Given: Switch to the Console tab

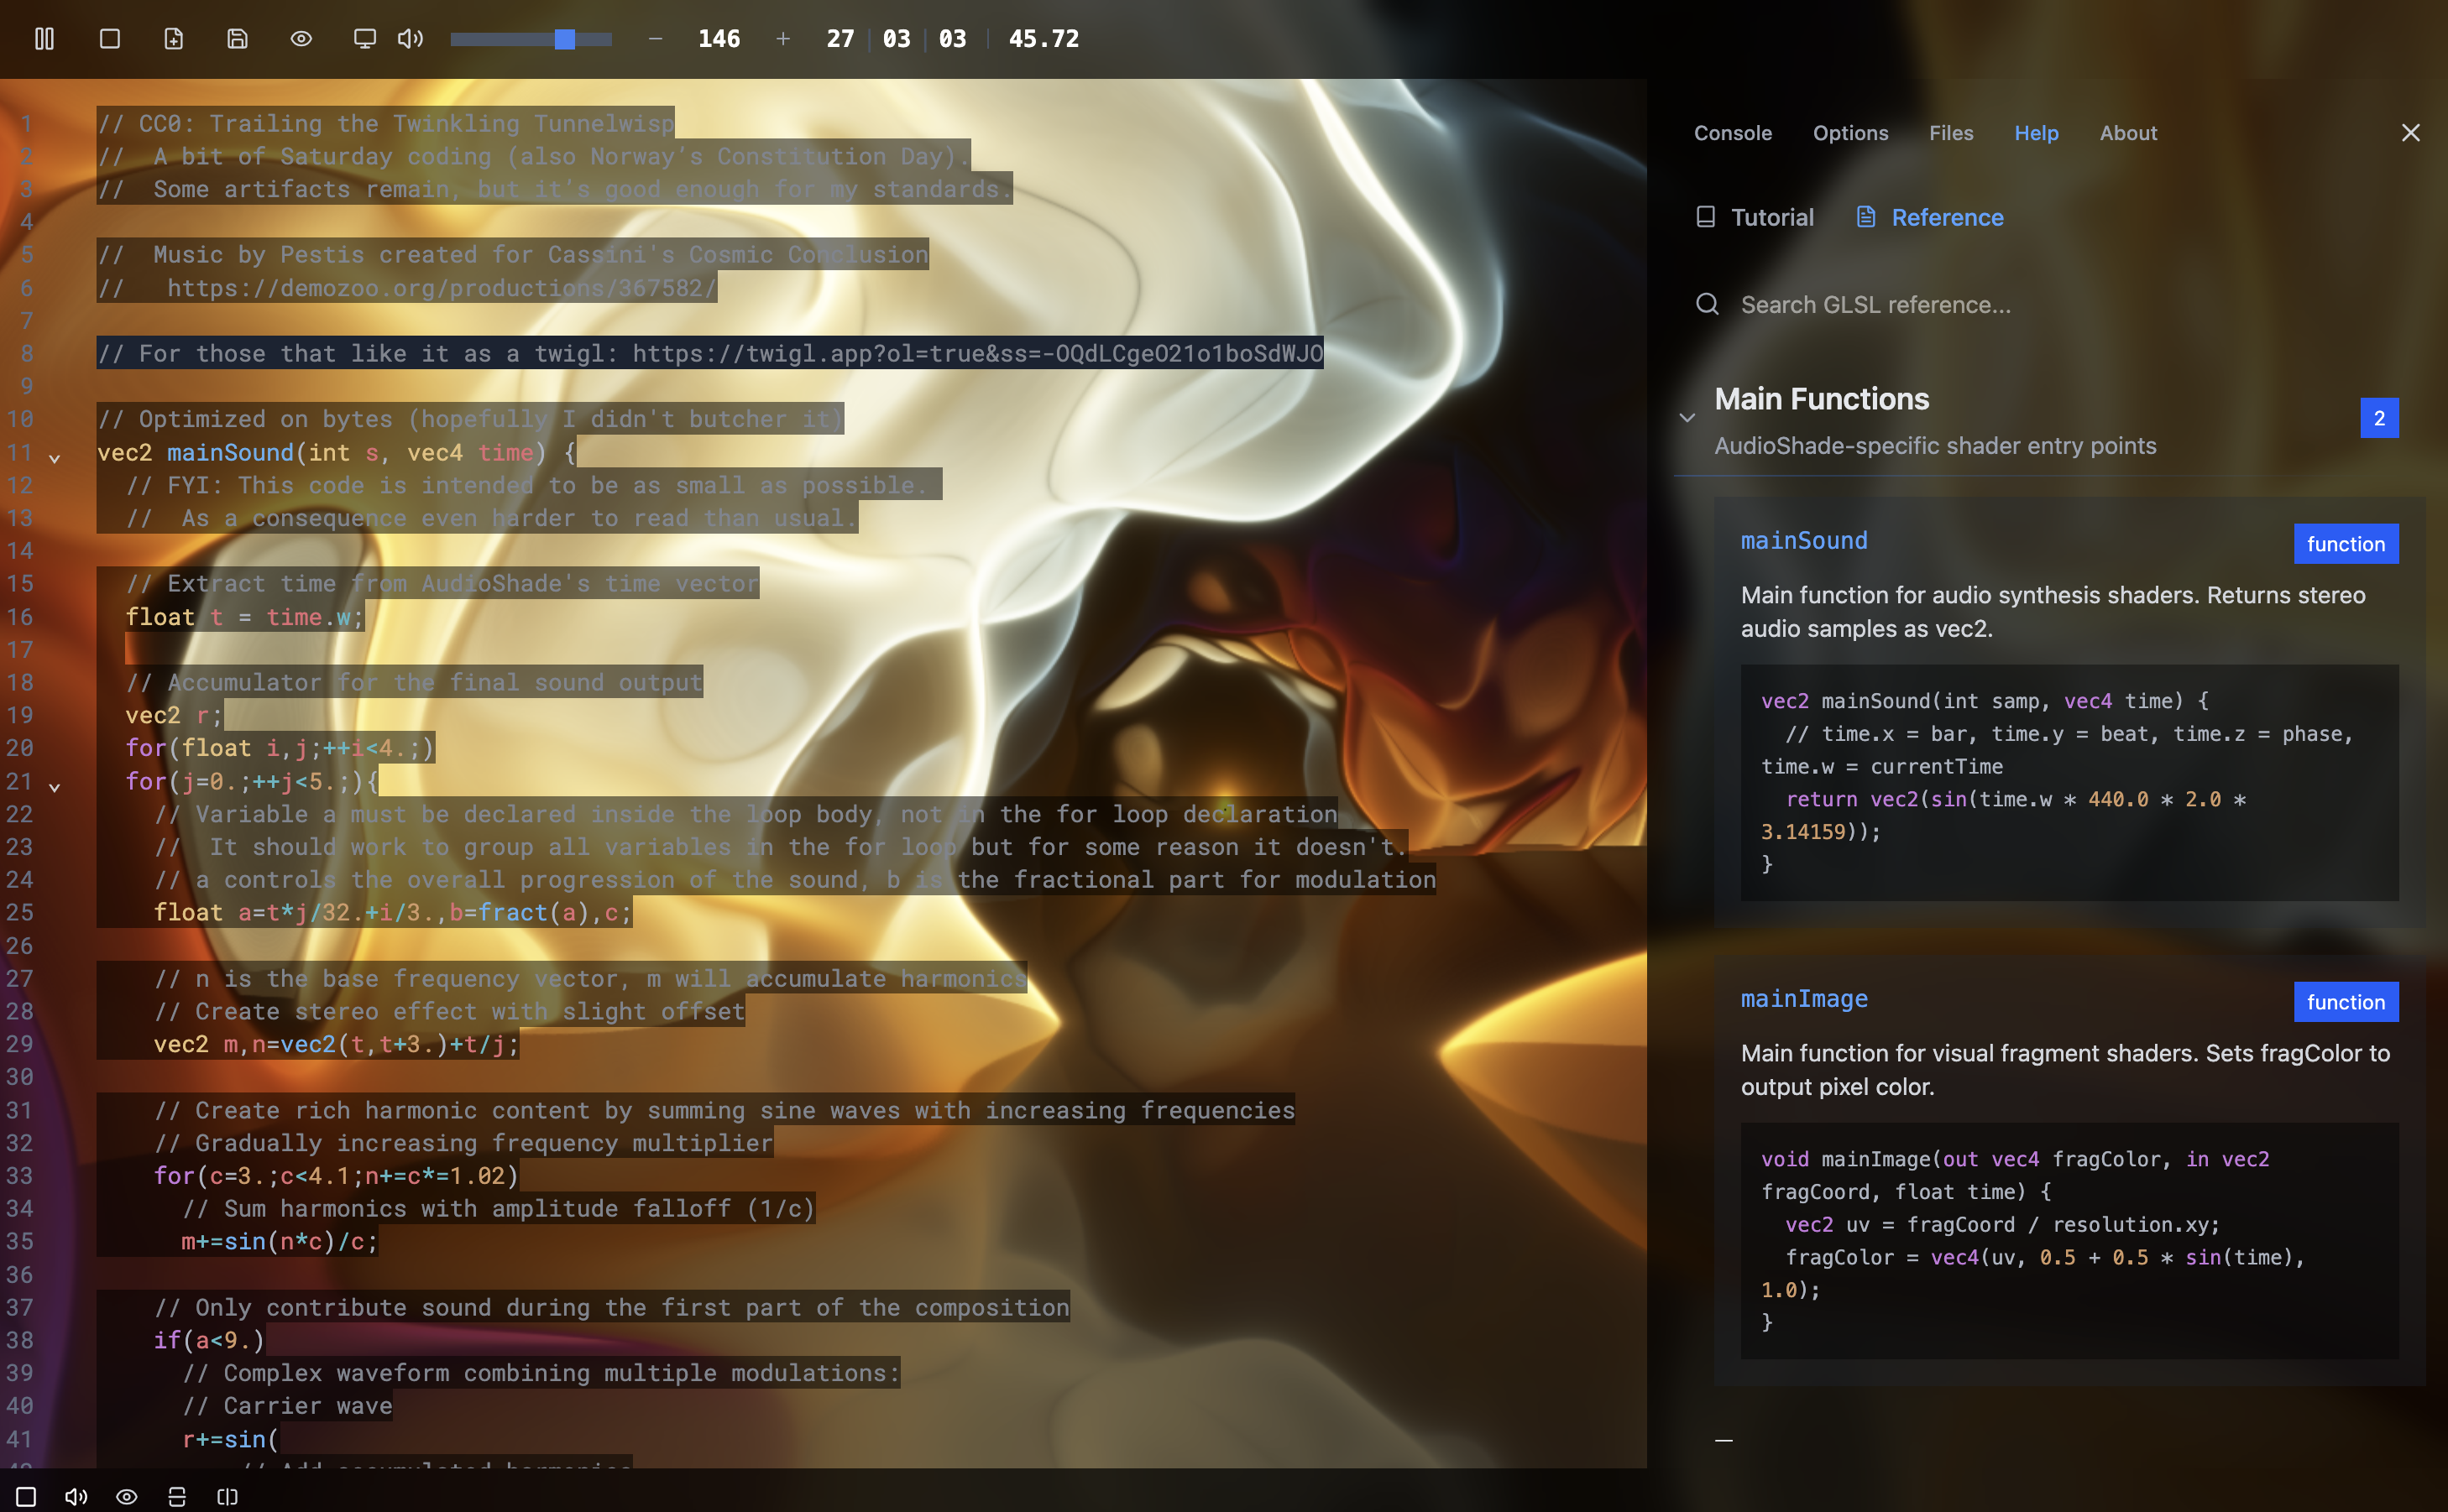Looking at the screenshot, I should [x=1732, y=133].
